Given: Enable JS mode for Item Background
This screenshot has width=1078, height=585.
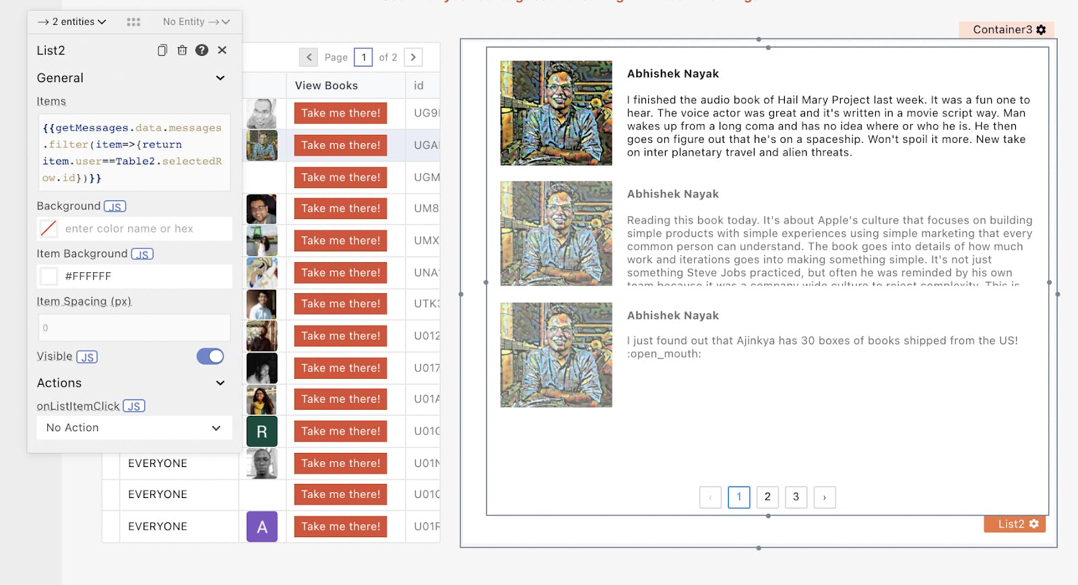Looking at the screenshot, I should coord(142,254).
